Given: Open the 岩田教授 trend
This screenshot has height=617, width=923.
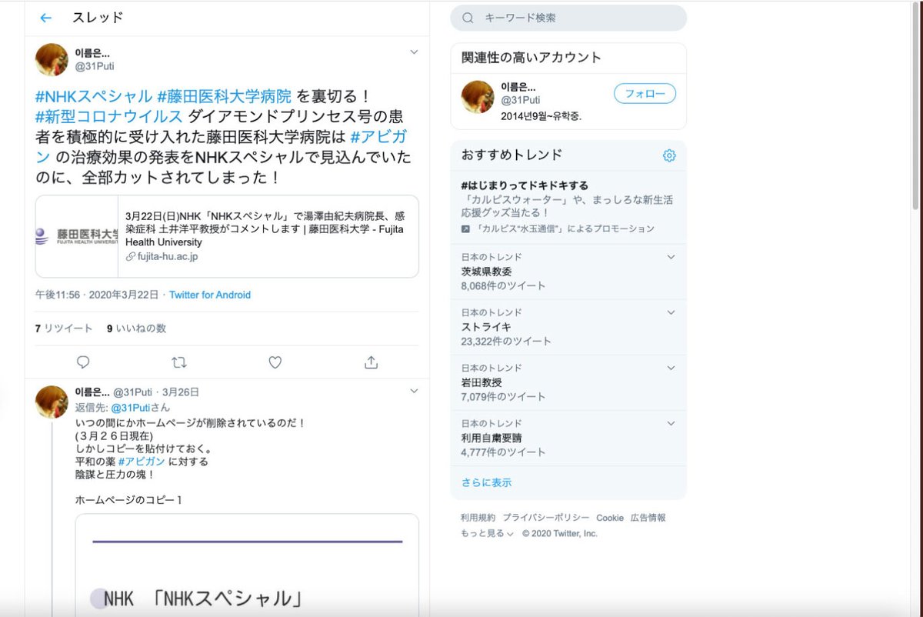Looking at the screenshot, I should point(568,382).
